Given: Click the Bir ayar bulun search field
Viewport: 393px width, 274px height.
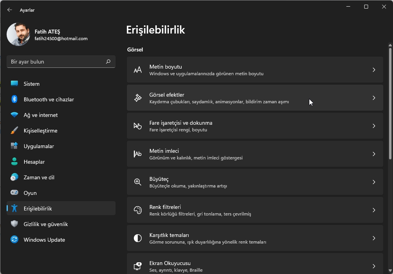Looking at the screenshot, I should click(56, 62).
